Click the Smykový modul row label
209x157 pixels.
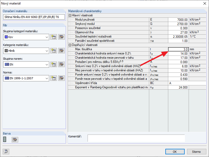85,24
